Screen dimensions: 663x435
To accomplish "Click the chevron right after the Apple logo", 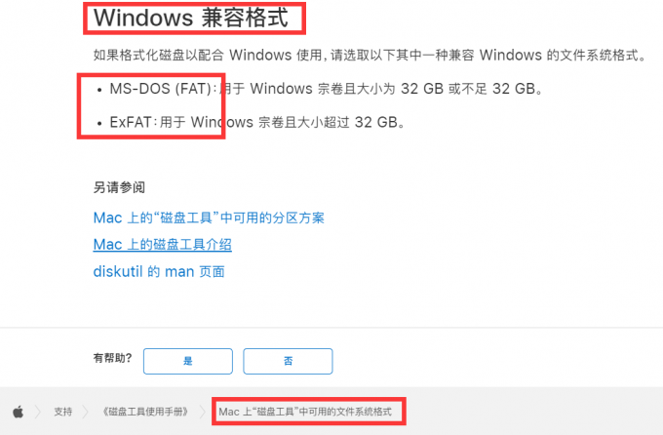I will click(38, 412).
